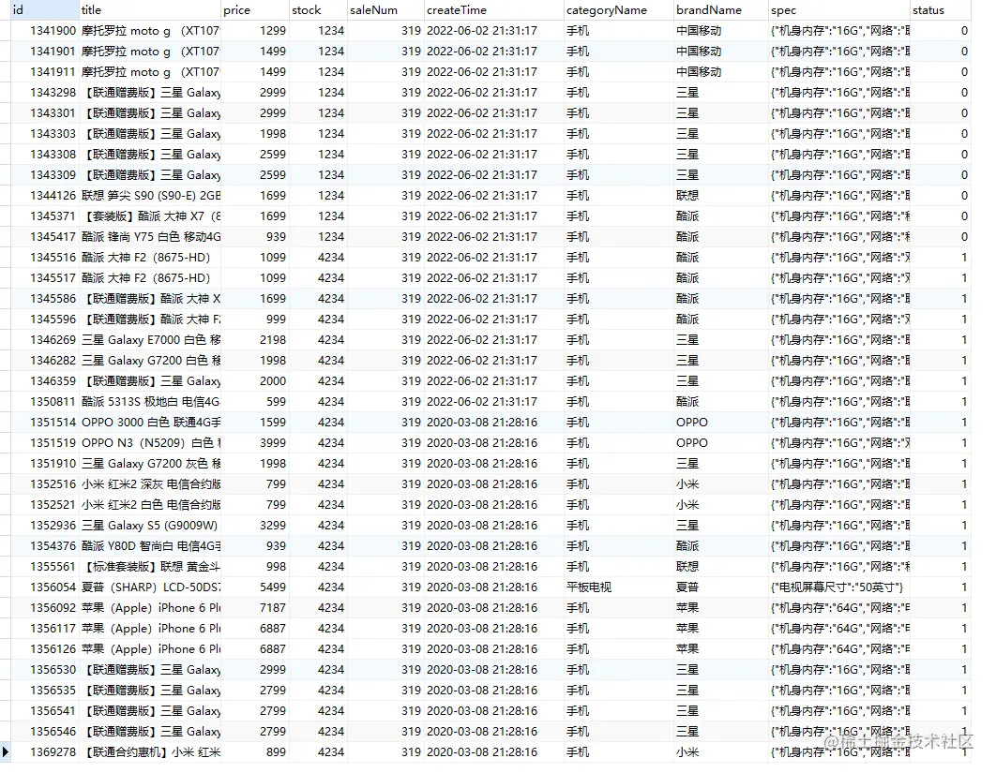Click title '【套装版】酷派 大神 X7'
996x773 pixels.
(151, 216)
